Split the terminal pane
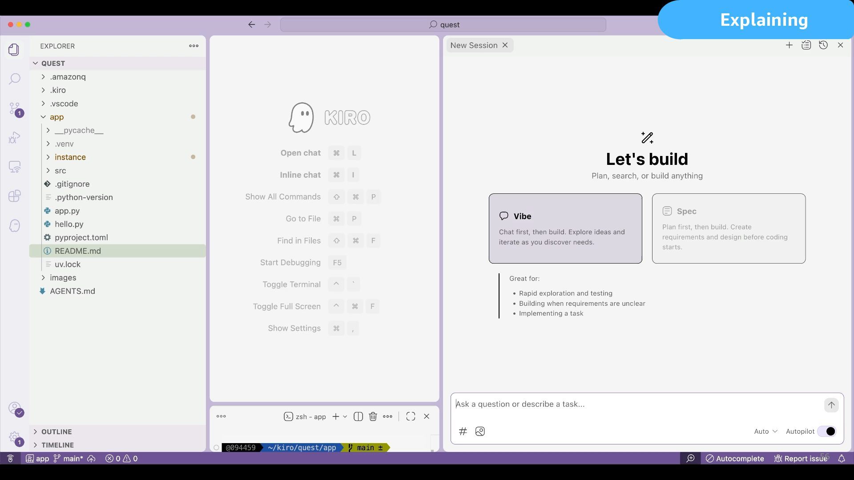 coord(358,416)
